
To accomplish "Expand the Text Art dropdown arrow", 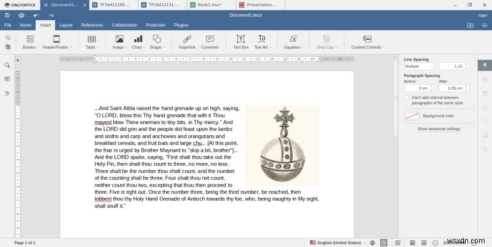I will tap(270, 47).
